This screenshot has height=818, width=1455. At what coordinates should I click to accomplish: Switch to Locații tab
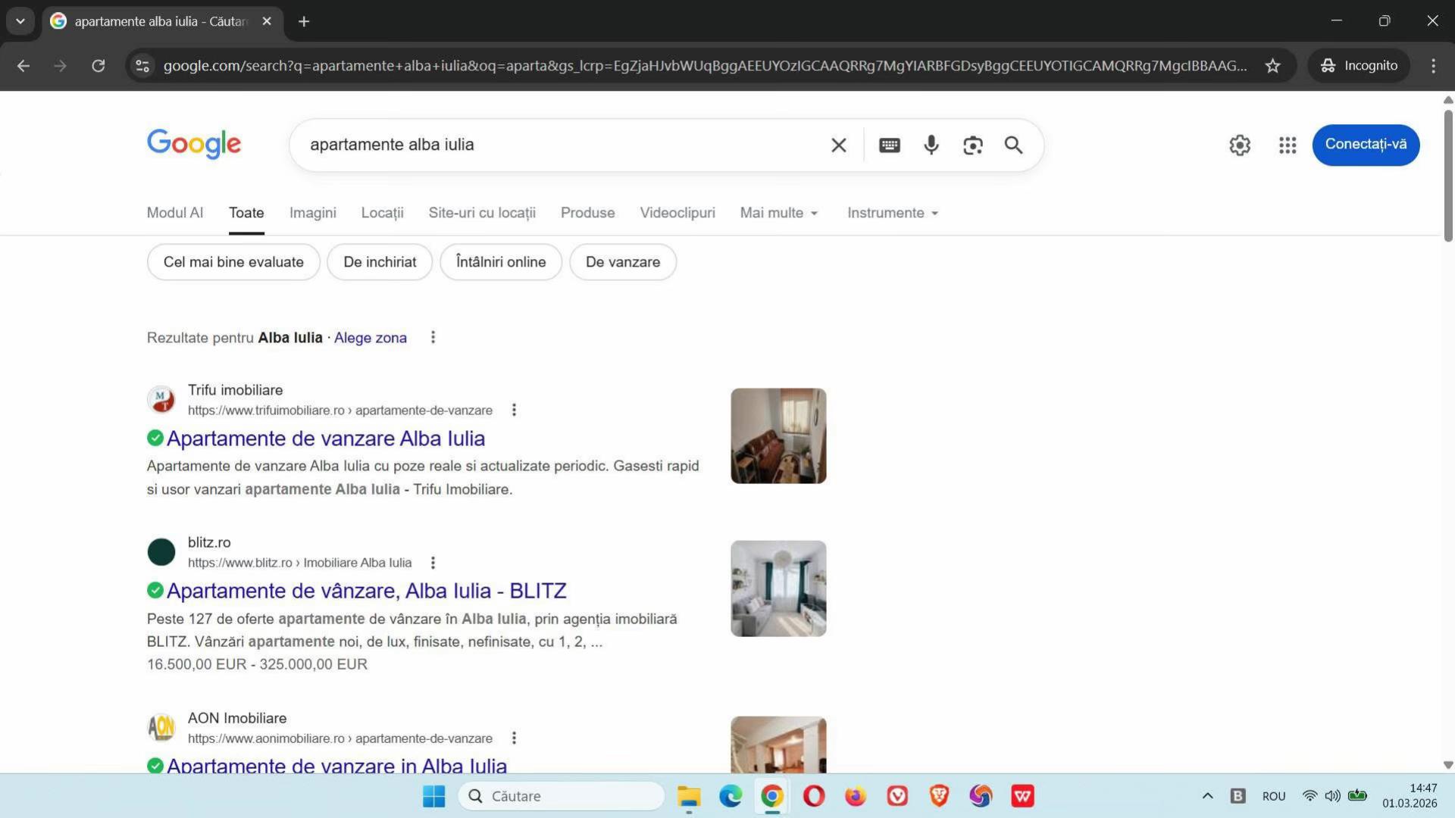point(382,213)
